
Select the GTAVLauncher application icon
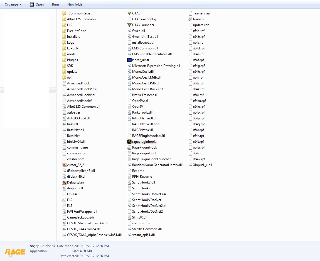tap(129, 25)
